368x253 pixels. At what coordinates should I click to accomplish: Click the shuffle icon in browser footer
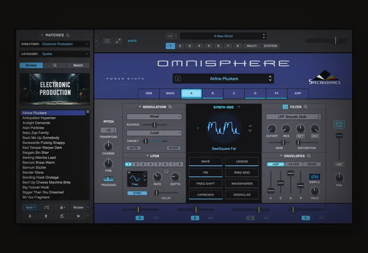(46, 207)
